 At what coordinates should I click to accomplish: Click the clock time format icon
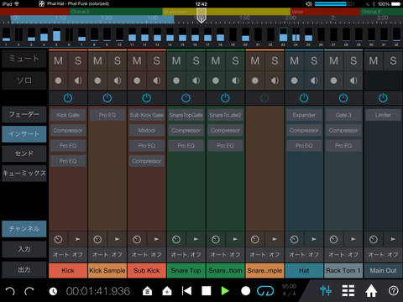[x=53, y=291]
